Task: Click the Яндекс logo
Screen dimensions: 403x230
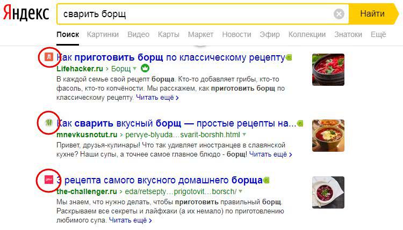Action: [x=26, y=13]
